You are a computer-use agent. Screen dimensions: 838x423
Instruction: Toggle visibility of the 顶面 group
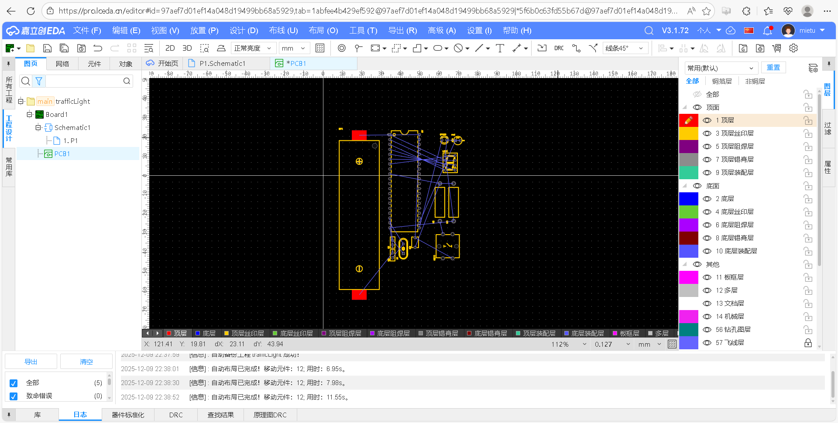pyautogui.click(x=697, y=107)
